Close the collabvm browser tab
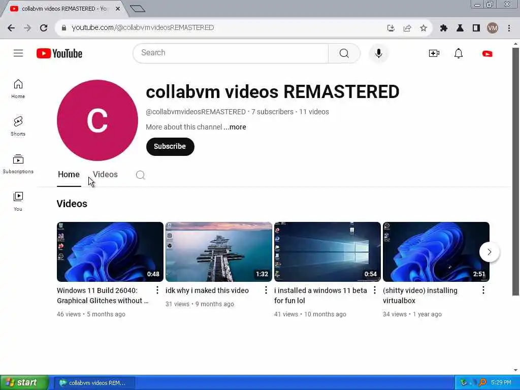Image resolution: width=520 pixels, height=390 pixels. [x=118, y=9]
